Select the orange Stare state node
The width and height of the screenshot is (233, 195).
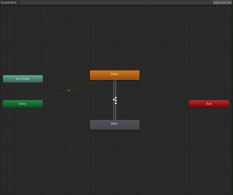(x=115, y=75)
